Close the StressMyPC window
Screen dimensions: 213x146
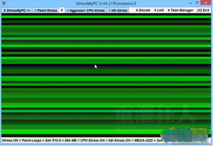point(206,2)
